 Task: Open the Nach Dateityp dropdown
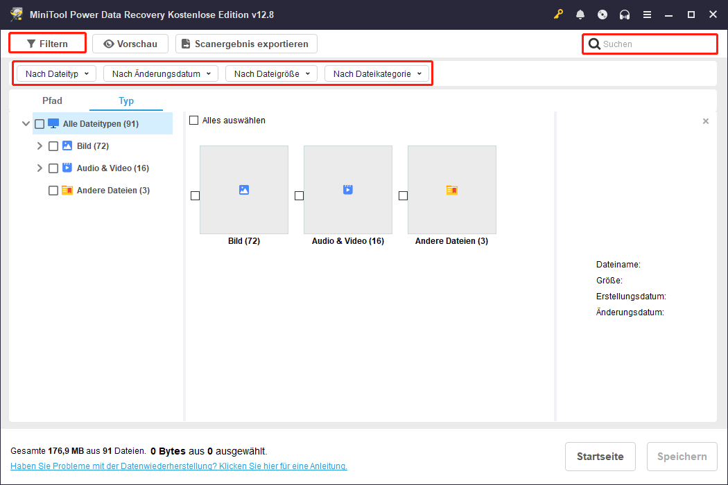point(55,73)
